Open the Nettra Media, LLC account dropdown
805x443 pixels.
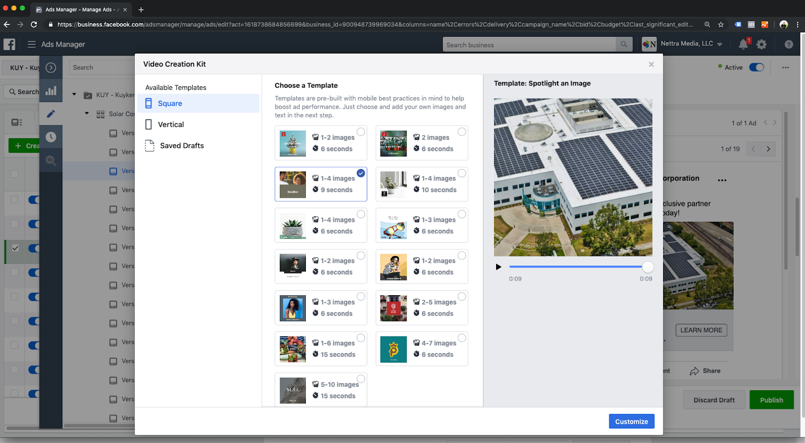692,44
